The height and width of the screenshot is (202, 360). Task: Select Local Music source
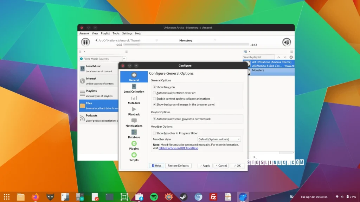[x=99, y=68]
